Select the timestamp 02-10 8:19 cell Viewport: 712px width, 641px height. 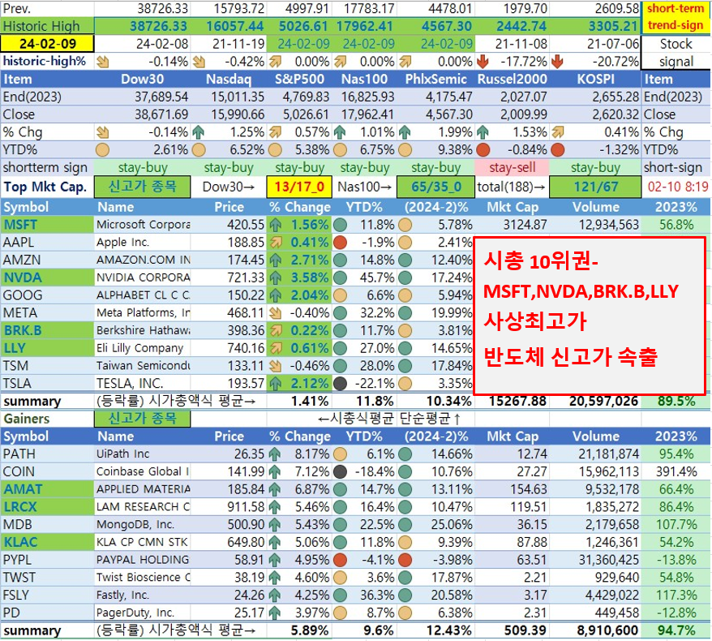pyautogui.click(x=677, y=187)
